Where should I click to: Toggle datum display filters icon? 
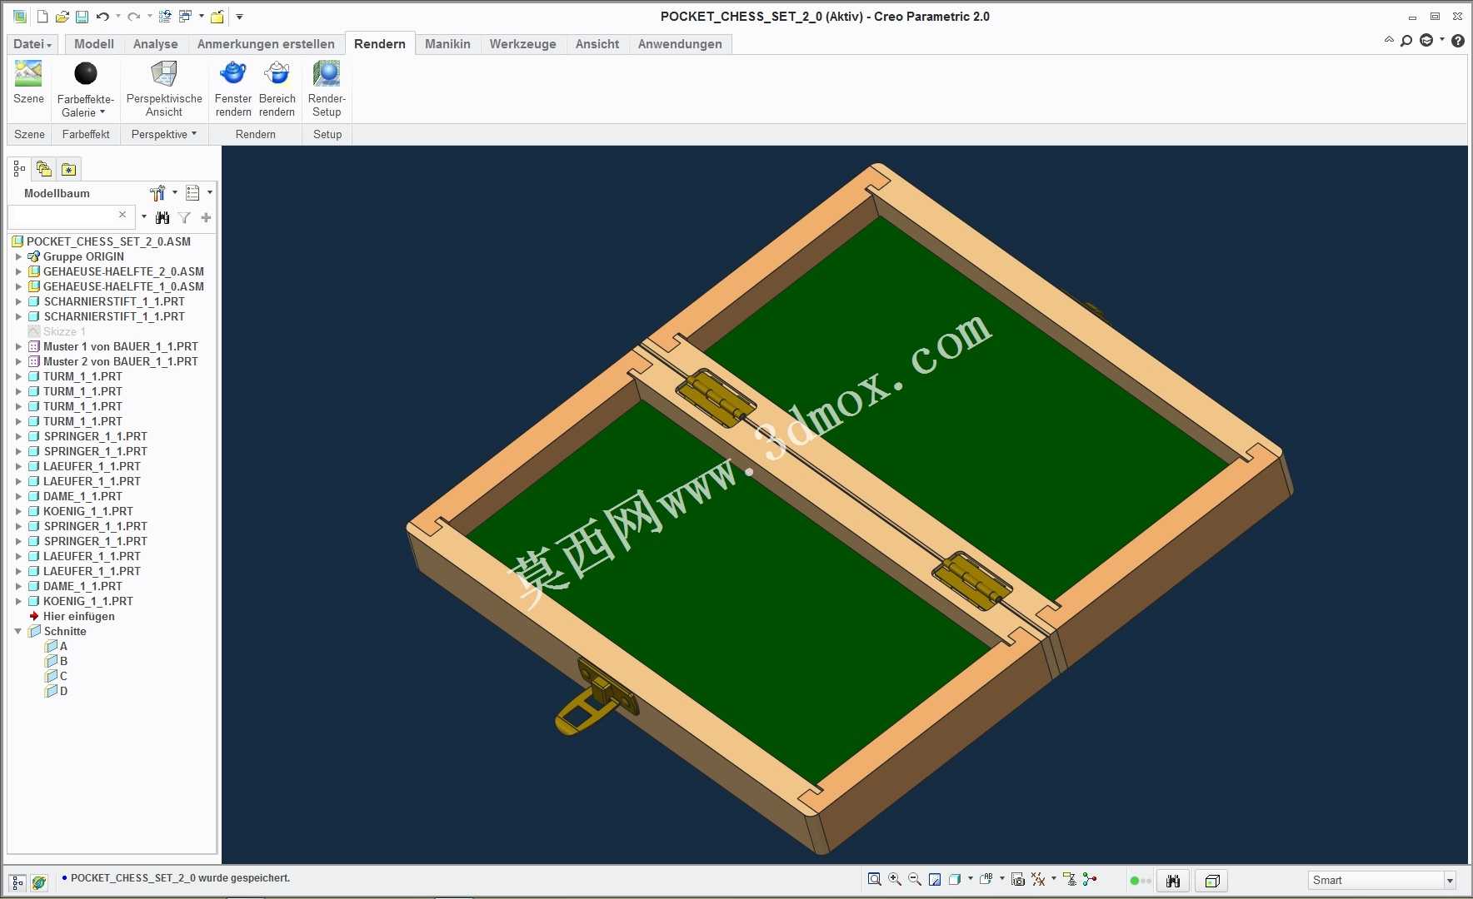pos(1038,879)
